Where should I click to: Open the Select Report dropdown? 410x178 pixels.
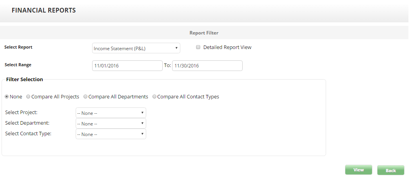[x=136, y=48]
